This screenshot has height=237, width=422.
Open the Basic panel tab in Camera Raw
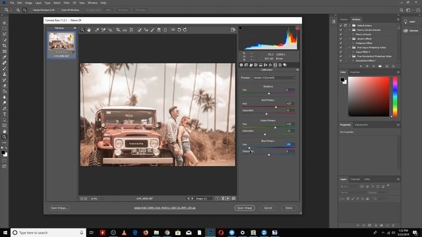point(241,65)
